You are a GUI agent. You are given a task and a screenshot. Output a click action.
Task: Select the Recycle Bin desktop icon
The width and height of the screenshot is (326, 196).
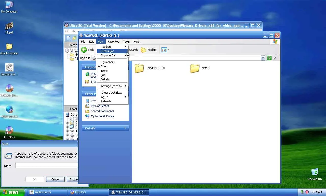point(315,174)
